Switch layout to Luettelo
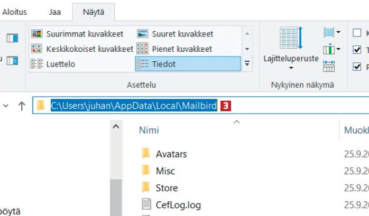 pyautogui.click(x=53, y=64)
